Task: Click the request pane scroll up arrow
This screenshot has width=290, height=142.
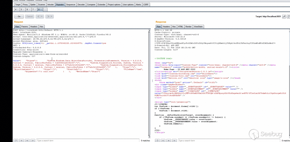Action: tap(150, 30)
